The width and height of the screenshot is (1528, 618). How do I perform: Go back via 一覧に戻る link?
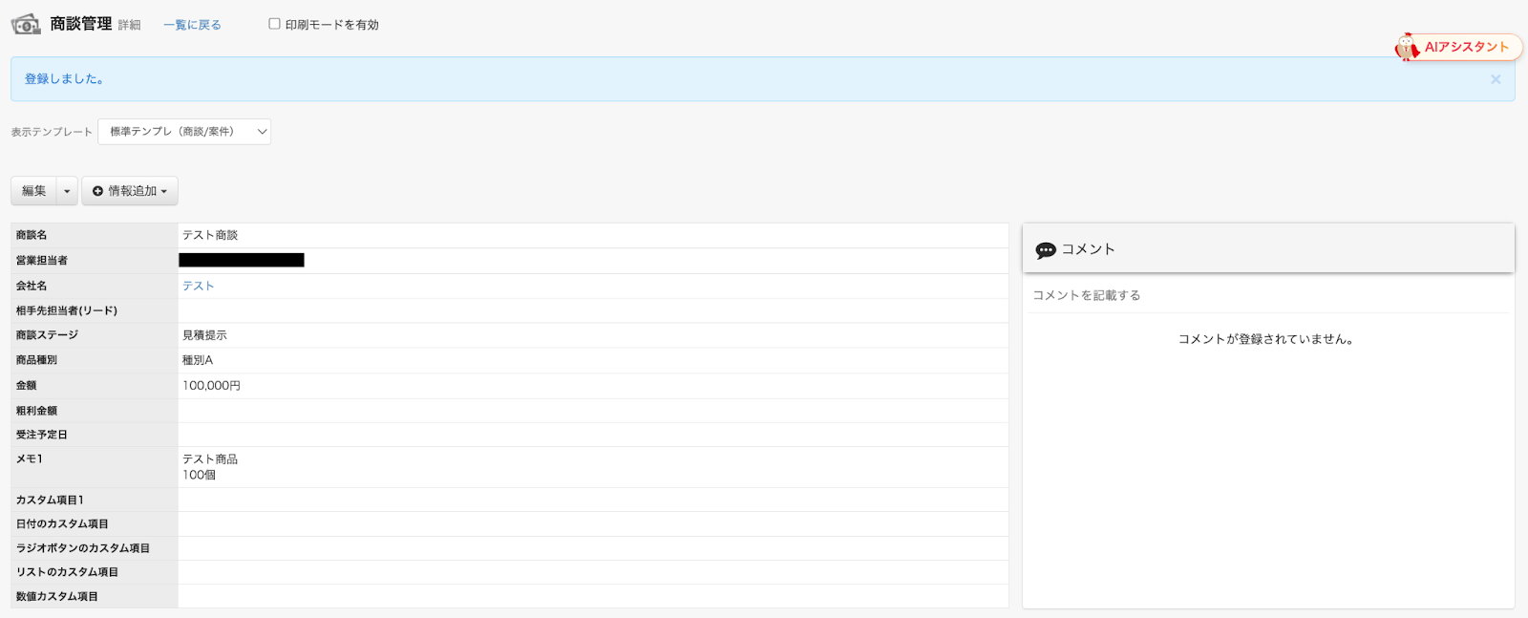[192, 25]
